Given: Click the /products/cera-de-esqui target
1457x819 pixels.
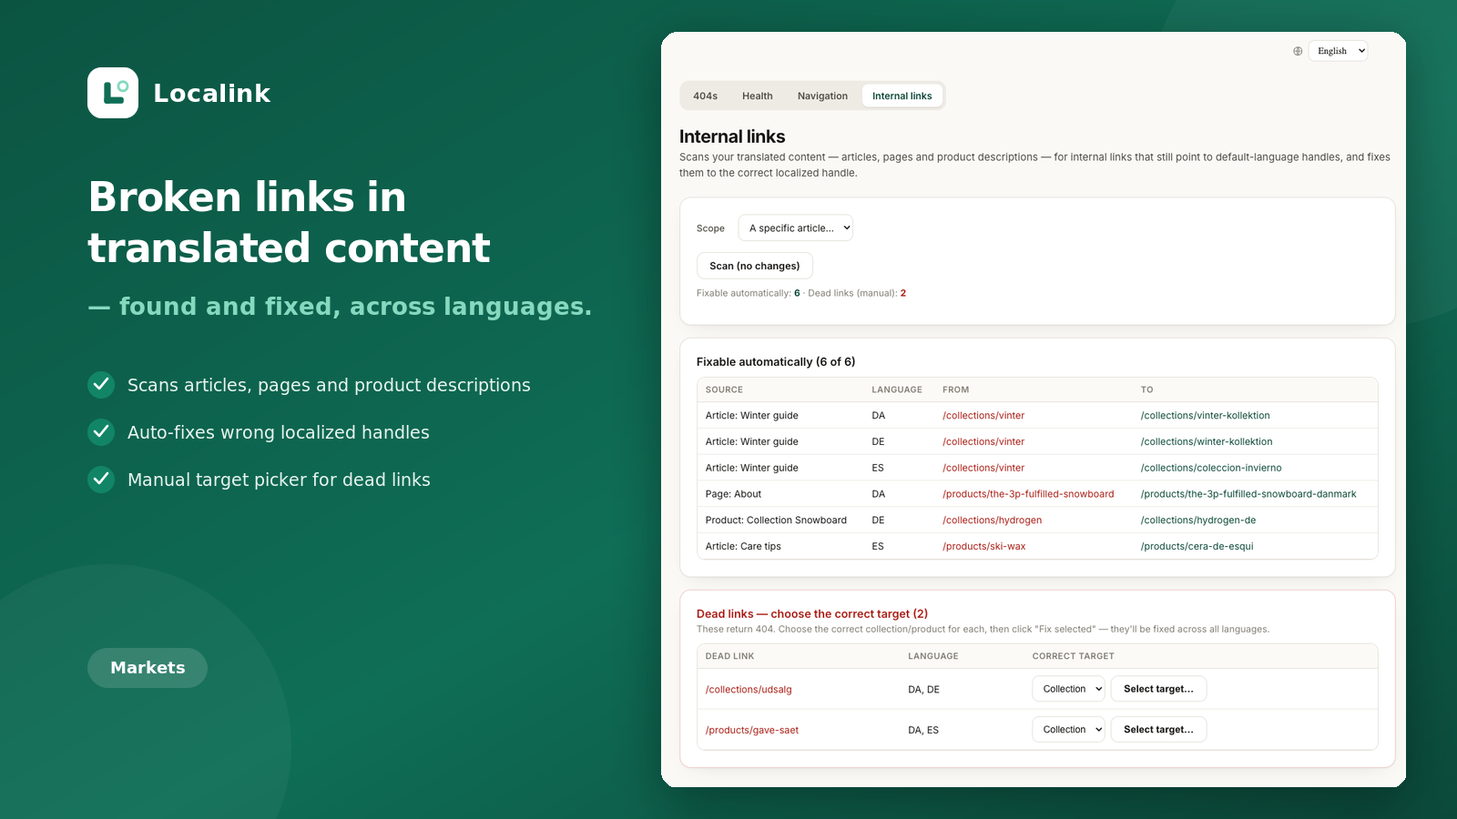Looking at the screenshot, I should tap(1197, 547).
